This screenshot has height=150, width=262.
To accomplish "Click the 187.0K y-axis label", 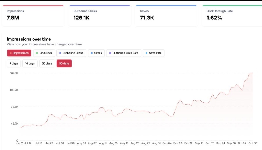I will [x=14, y=73].
